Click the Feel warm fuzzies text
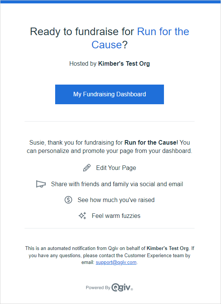Screen dimensions: 221x304 116,216
